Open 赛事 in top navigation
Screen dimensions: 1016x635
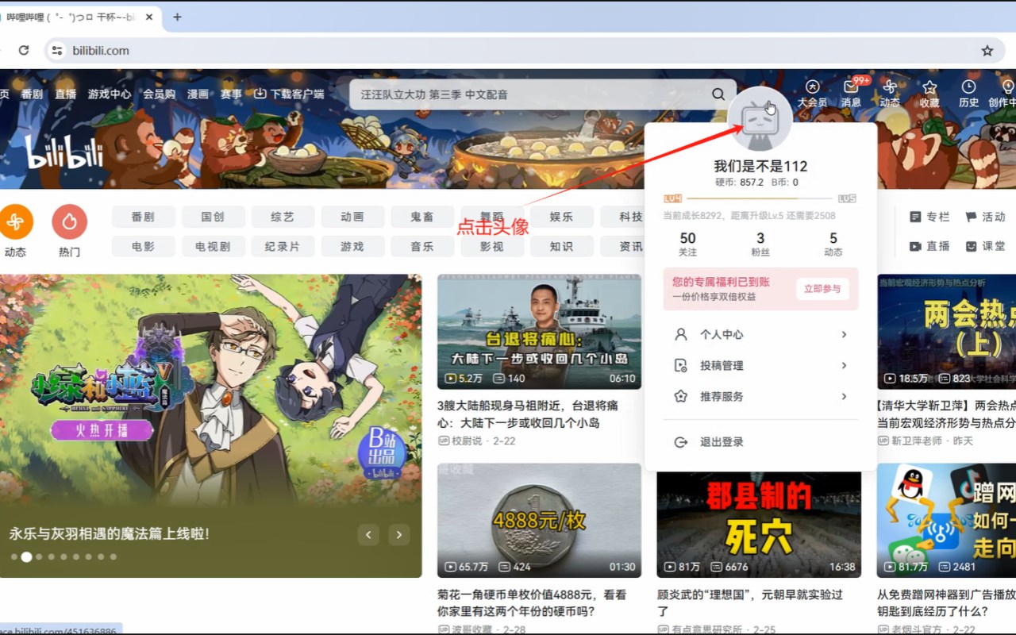point(231,94)
